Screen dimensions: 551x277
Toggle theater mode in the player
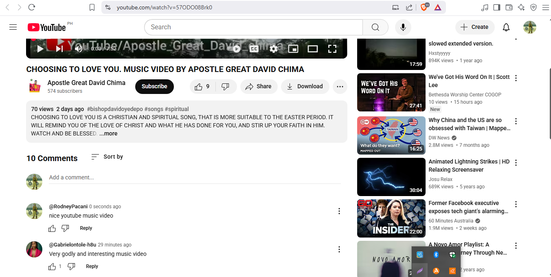[313, 49]
